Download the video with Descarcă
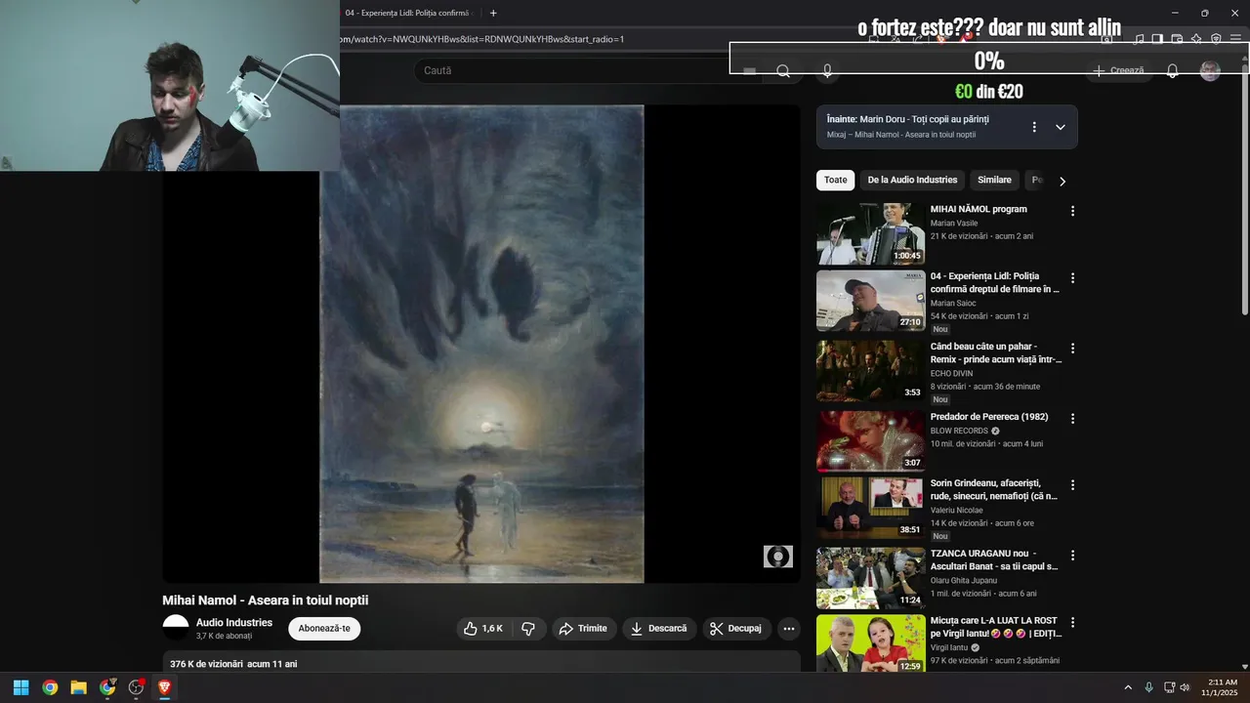Image resolution: width=1250 pixels, height=703 pixels. pos(659,629)
